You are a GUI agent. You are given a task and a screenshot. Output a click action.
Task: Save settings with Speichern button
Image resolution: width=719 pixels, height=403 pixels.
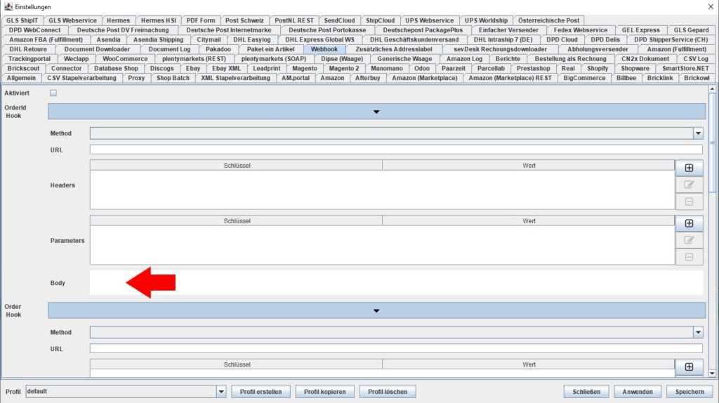690,392
